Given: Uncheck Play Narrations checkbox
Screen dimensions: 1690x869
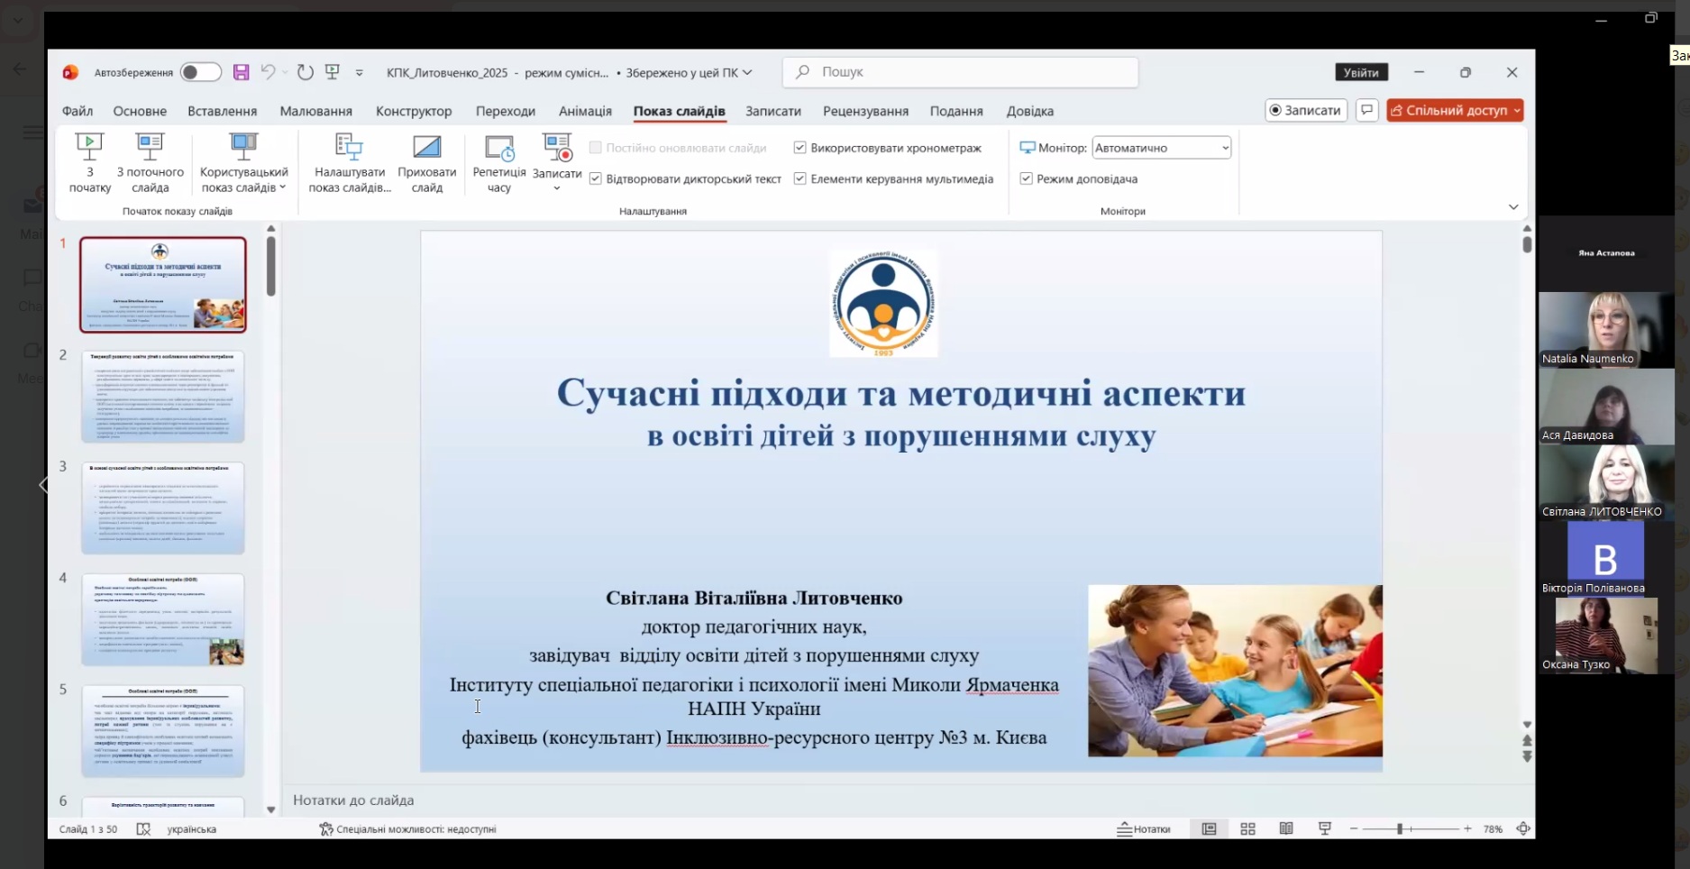Looking at the screenshot, I should (x=595, y=178).
